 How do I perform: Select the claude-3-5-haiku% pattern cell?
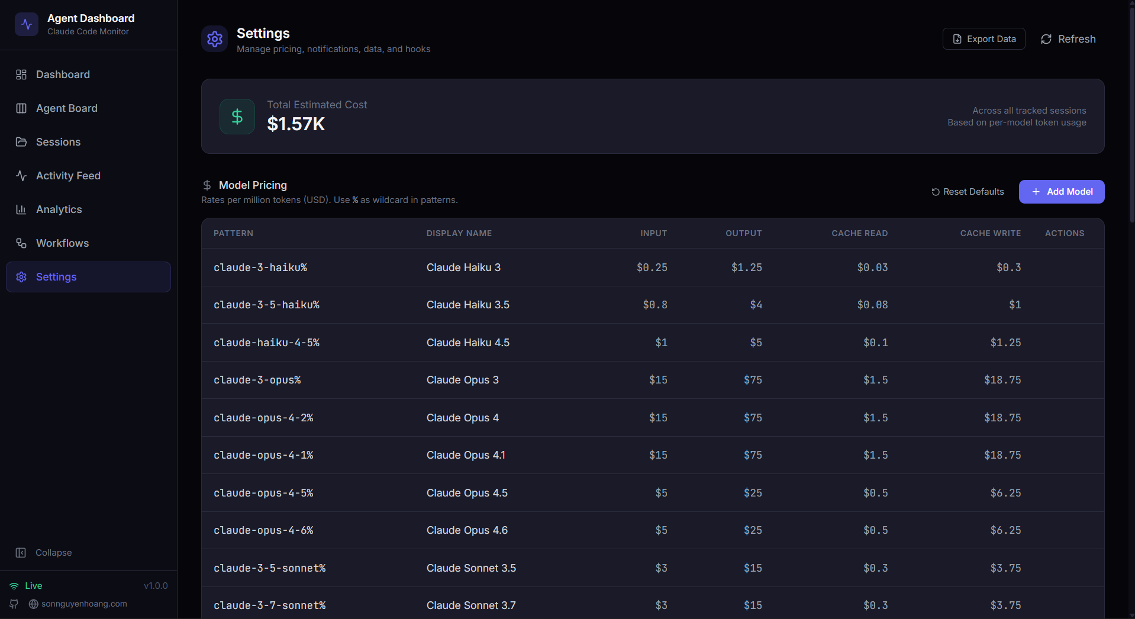coord(266,305)
